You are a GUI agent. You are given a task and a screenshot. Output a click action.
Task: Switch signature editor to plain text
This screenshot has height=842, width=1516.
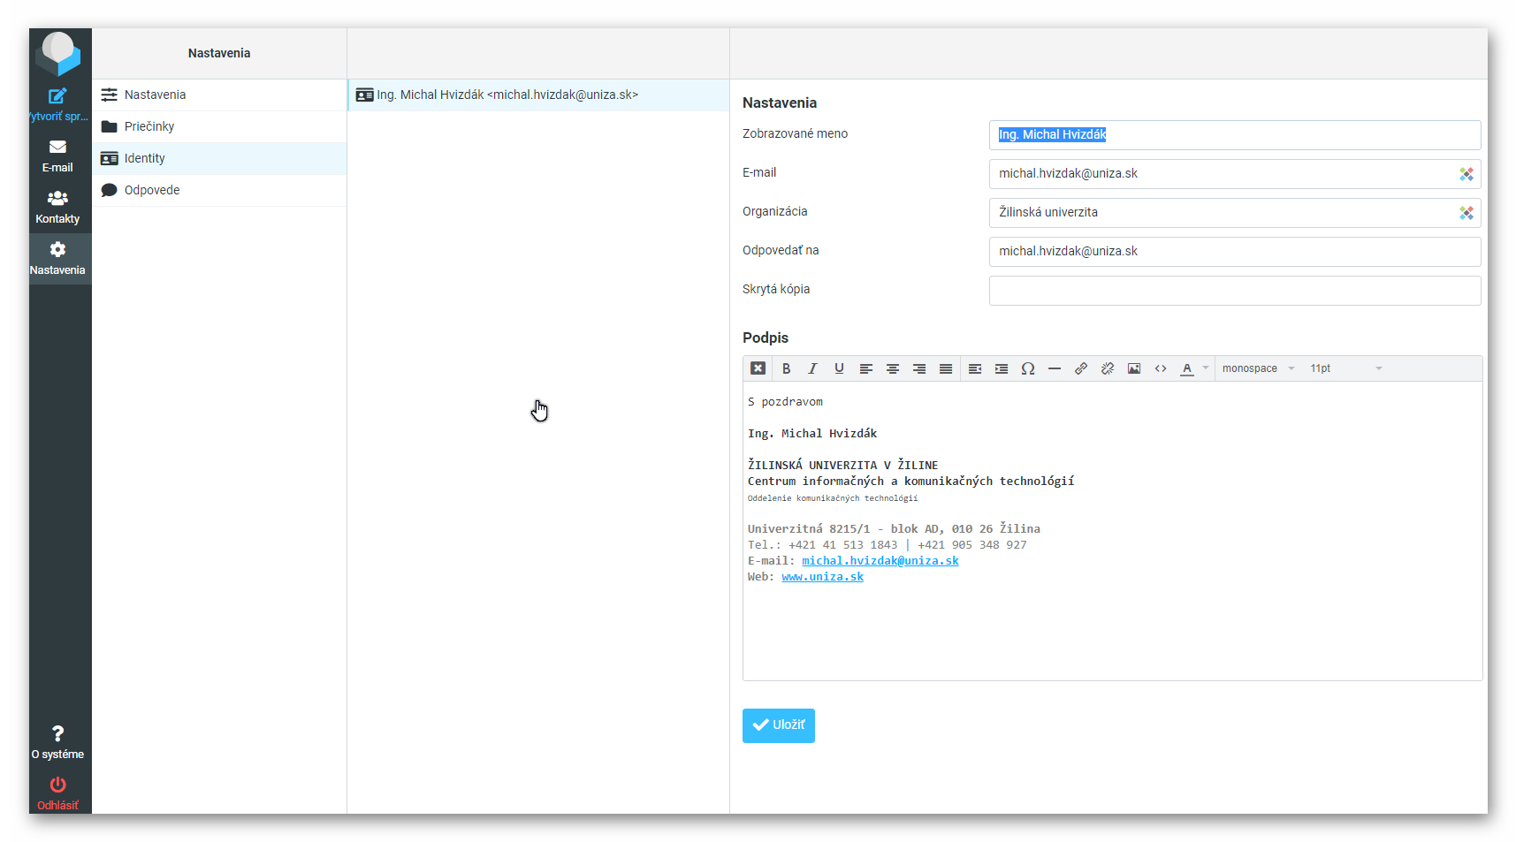(x=758, y=368)
